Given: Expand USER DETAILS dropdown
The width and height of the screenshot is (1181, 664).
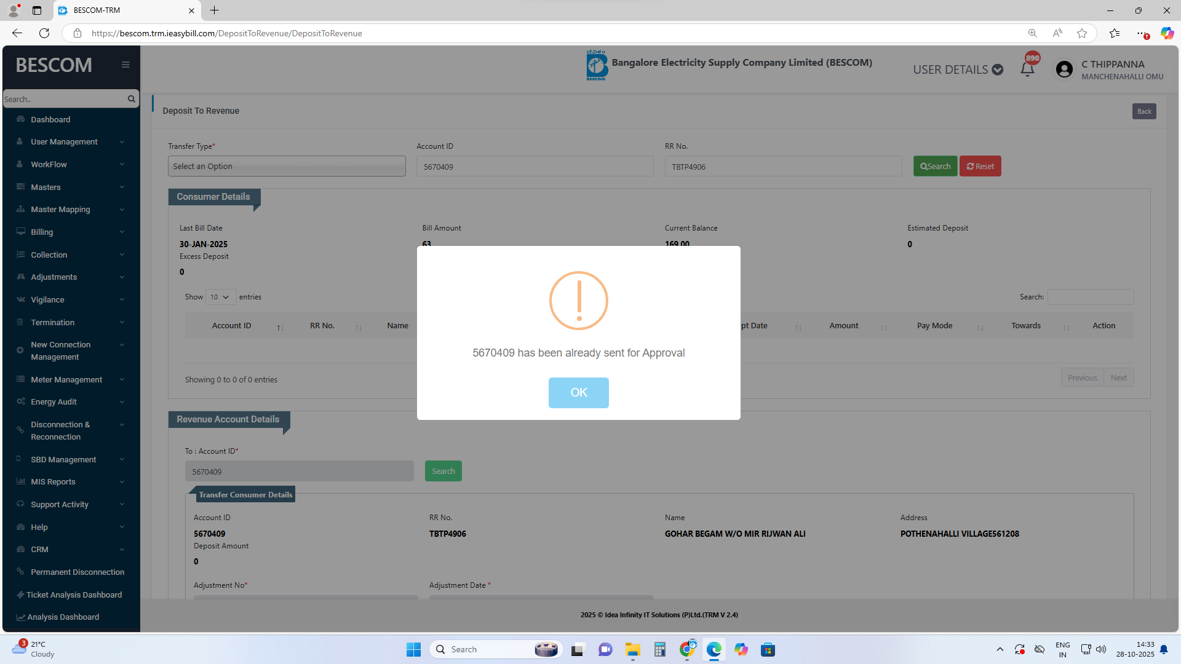Looking at the screenshot, I should (x=958, y=69).
